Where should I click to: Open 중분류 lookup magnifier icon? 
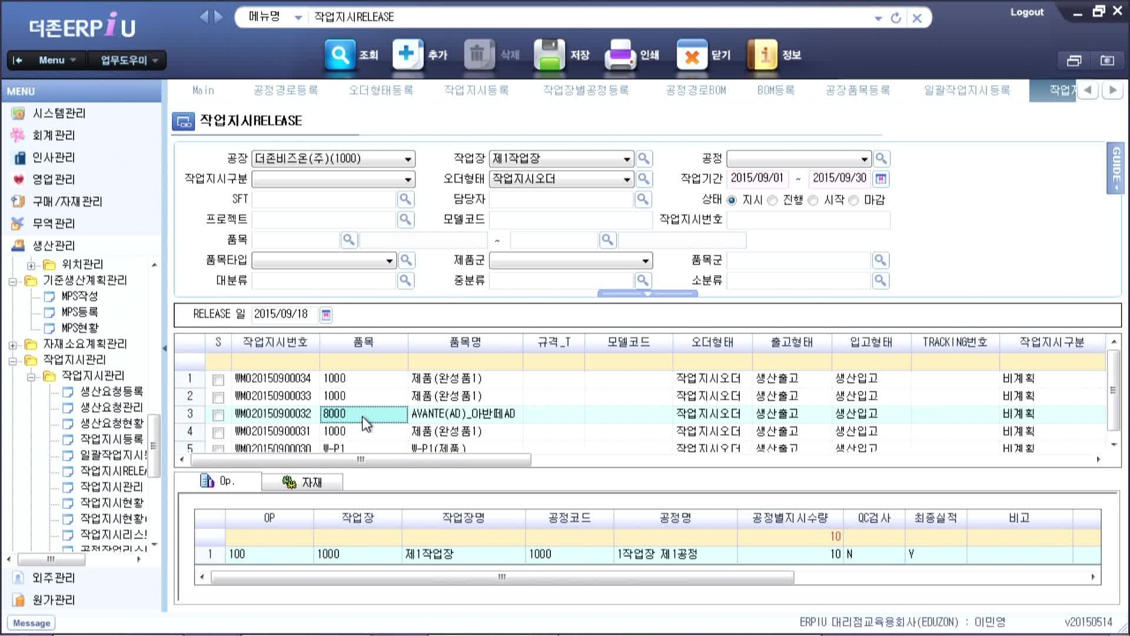click(x=643, y=280)
